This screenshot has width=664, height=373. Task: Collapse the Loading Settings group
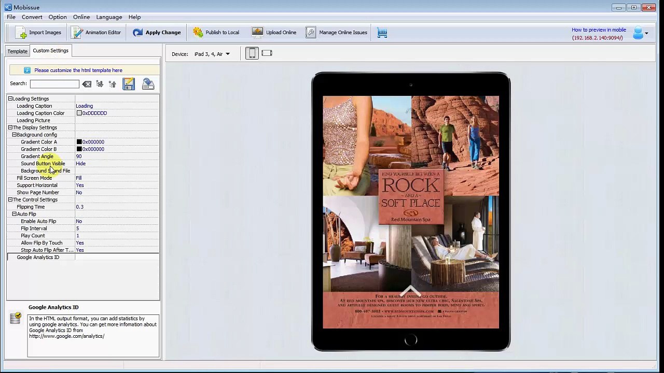tap(10, 98)
